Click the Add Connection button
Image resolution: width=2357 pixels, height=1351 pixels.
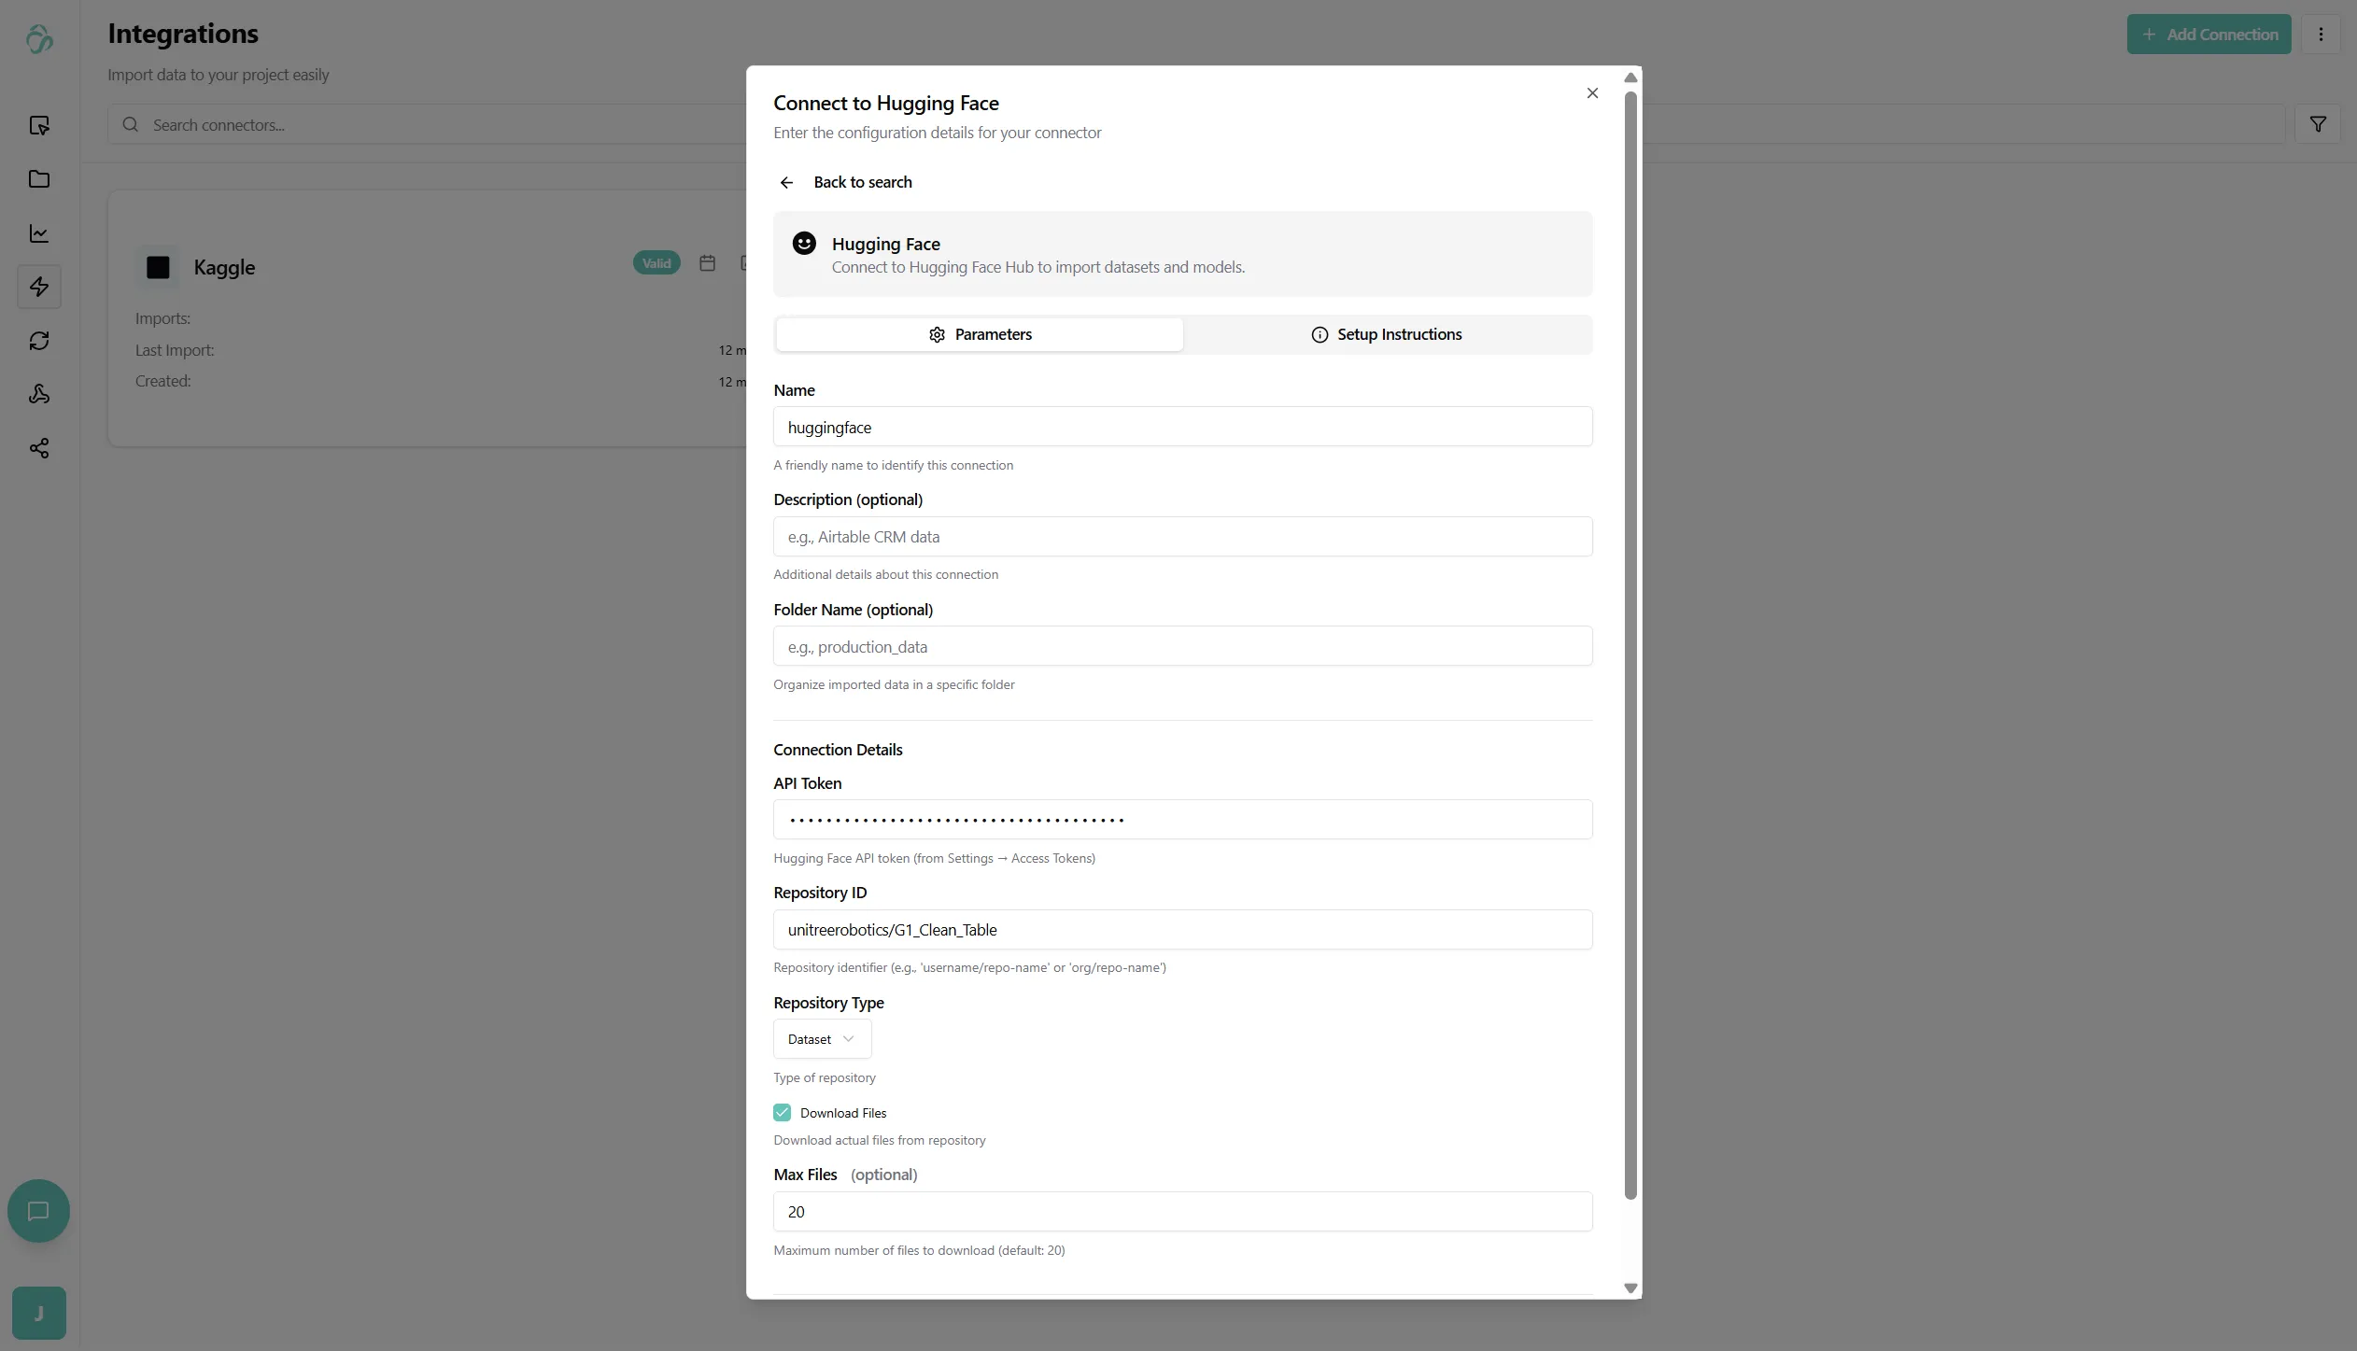[x=2209, y=35]
